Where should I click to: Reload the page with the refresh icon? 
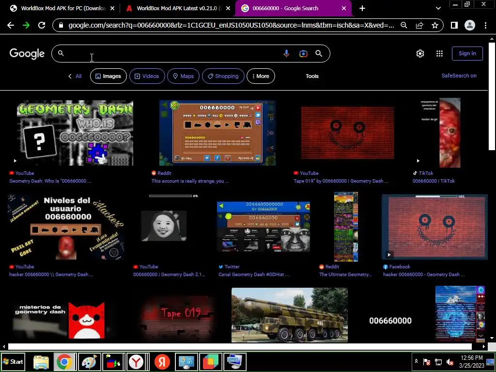click(42, 25)
